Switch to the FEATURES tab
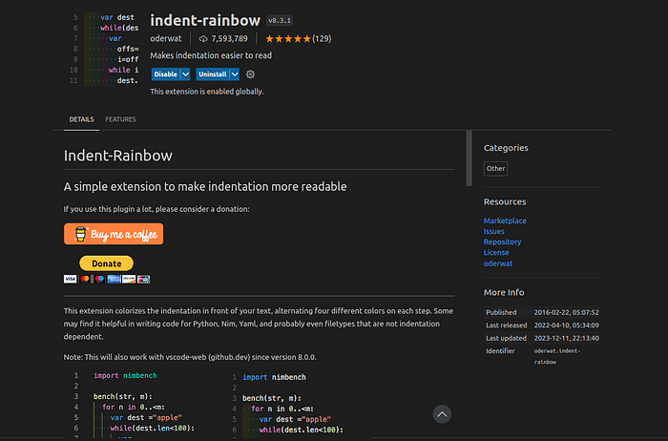The height and width of the screenshot is (441, 668). pyautogui.click(x=120, y=119)
